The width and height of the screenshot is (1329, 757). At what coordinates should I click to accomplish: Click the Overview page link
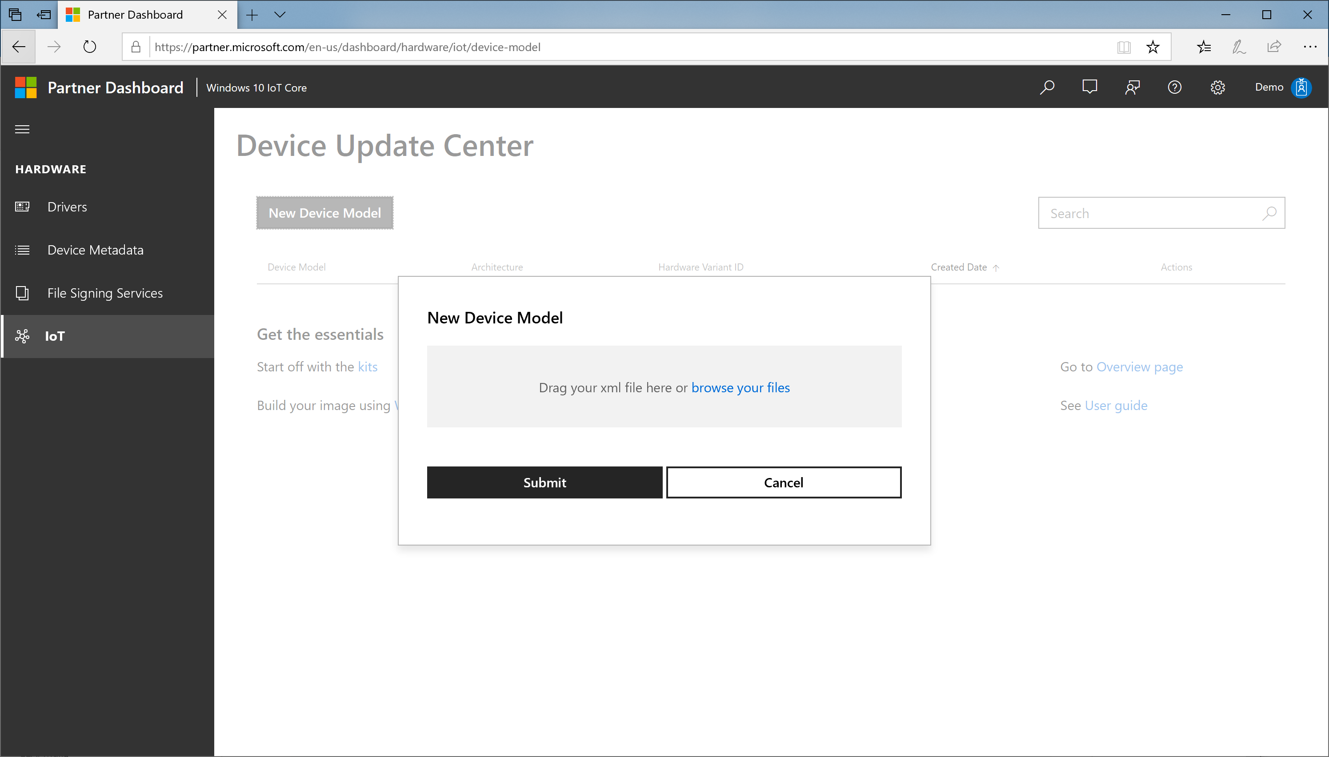[1140, 366]
